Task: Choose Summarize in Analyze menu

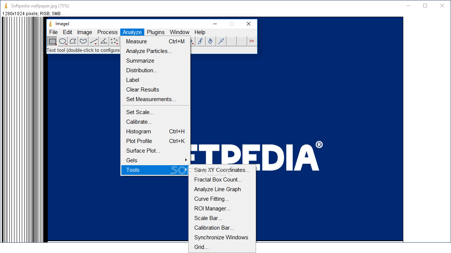Action: coord(155,61)
